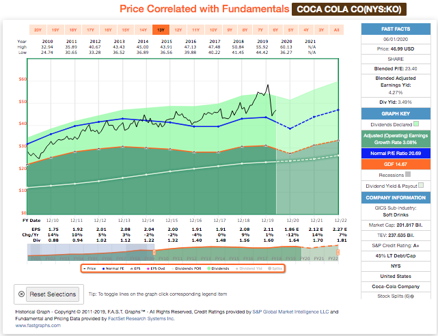Select the All time range tab

point(337,30)
